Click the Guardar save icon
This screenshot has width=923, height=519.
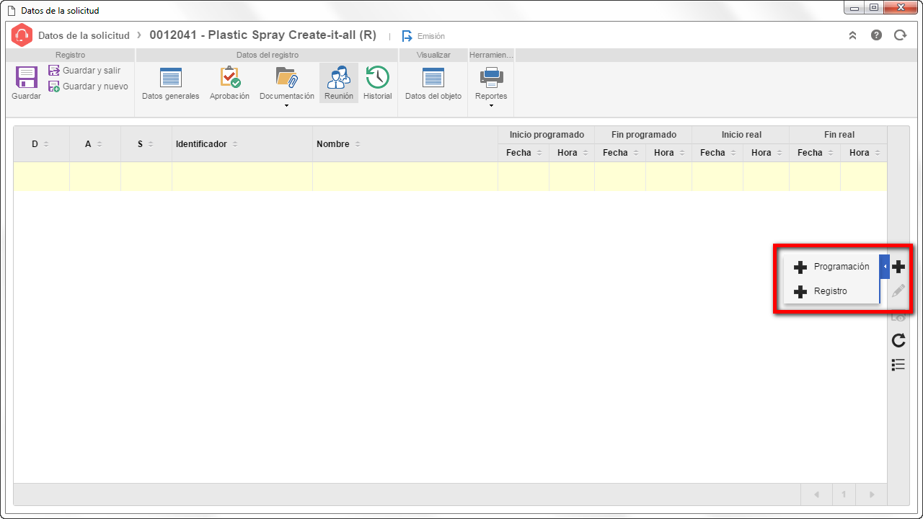[x=27, y=78]
